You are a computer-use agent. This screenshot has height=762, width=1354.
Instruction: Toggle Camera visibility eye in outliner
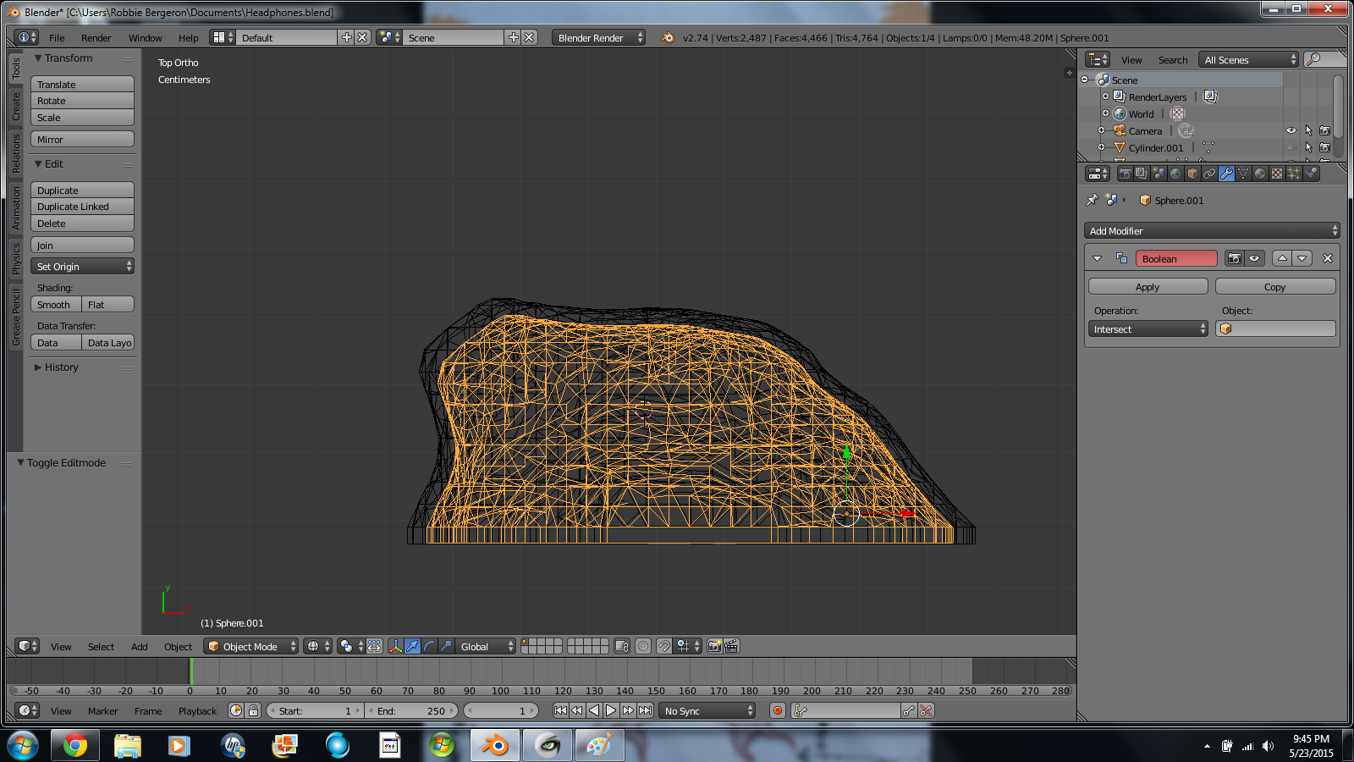tap(1291, 130)
